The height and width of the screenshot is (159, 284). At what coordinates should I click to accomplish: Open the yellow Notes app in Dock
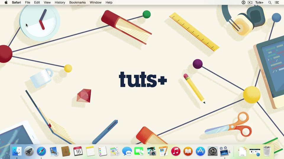click(90, 151)
